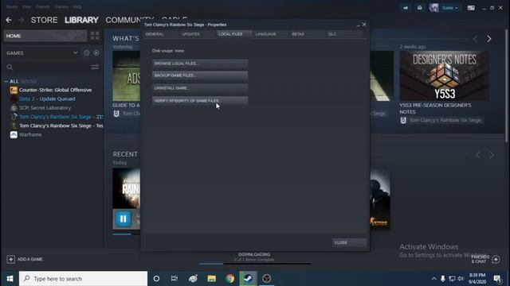Select Dota 2 - Update Queued entry
Viewport: 510px width, 286px height.
point(47,99)
